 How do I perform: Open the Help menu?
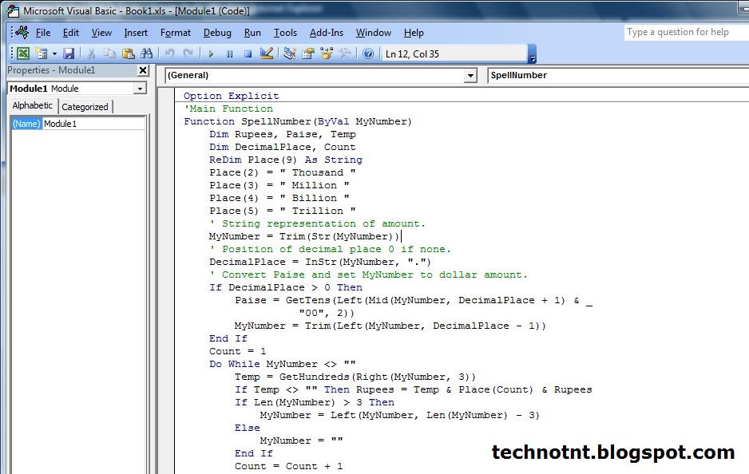pyautogui.click(x=414, y=33)
